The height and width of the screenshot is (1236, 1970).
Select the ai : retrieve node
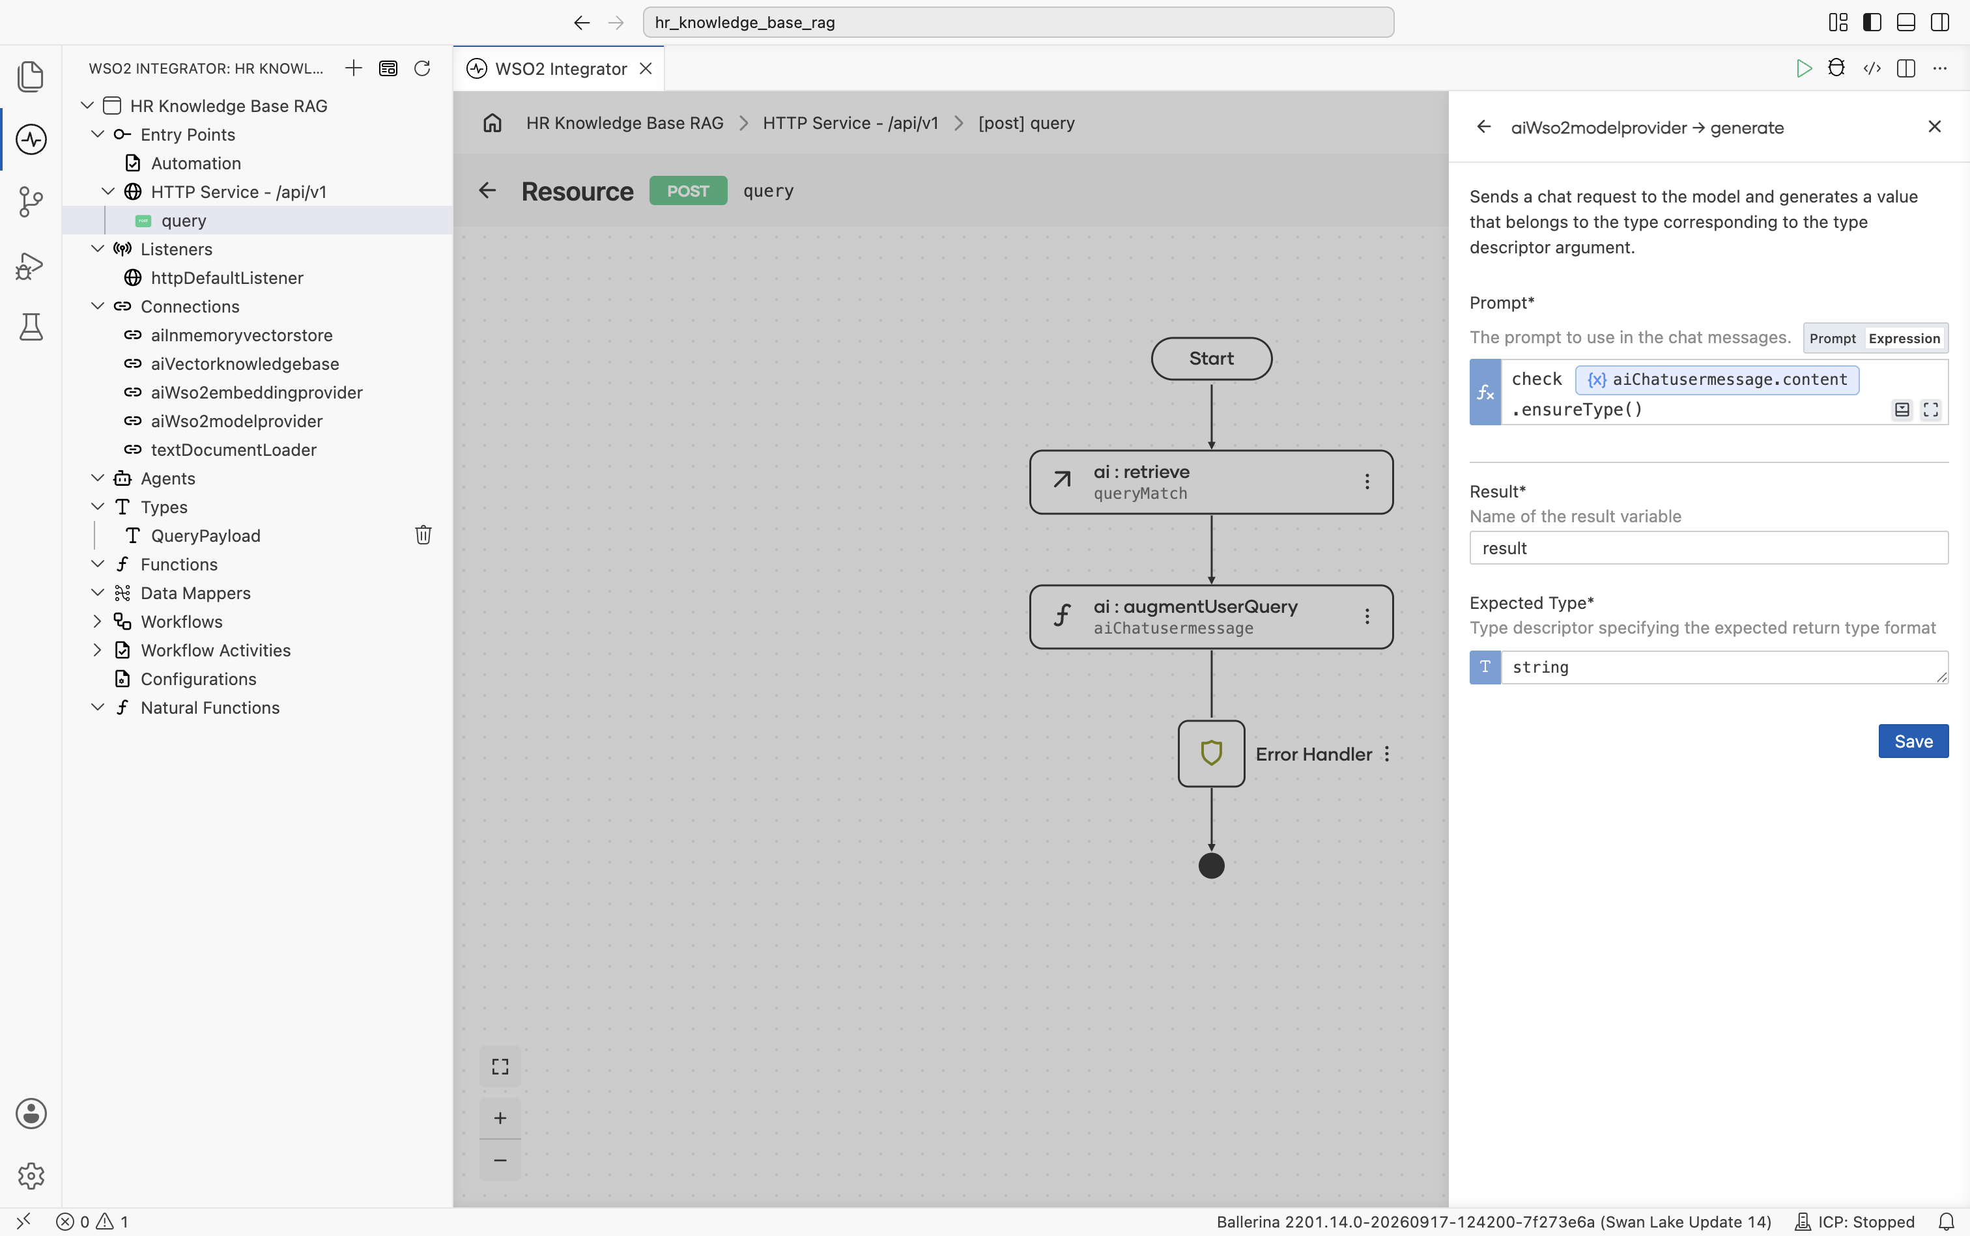(1211, 481)
